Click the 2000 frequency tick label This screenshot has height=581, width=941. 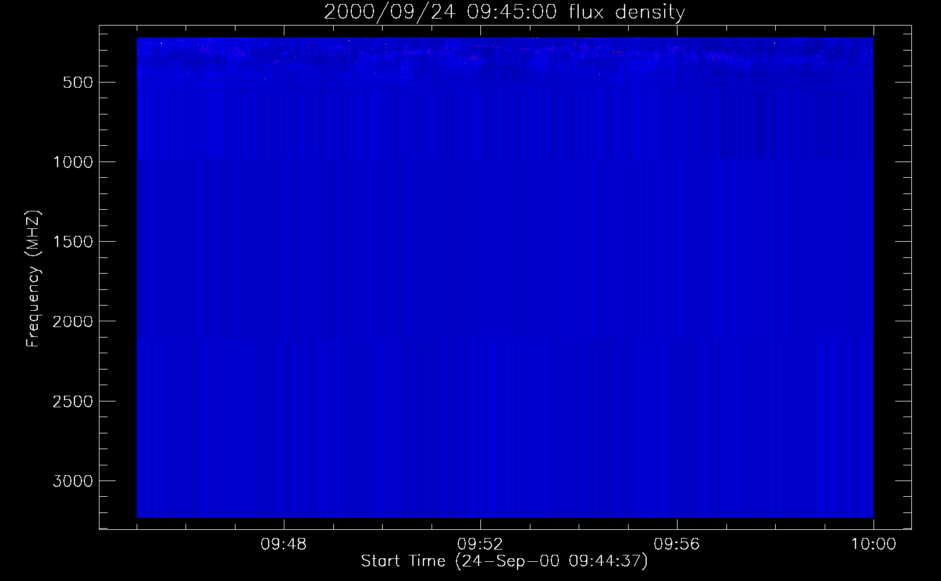73,321
